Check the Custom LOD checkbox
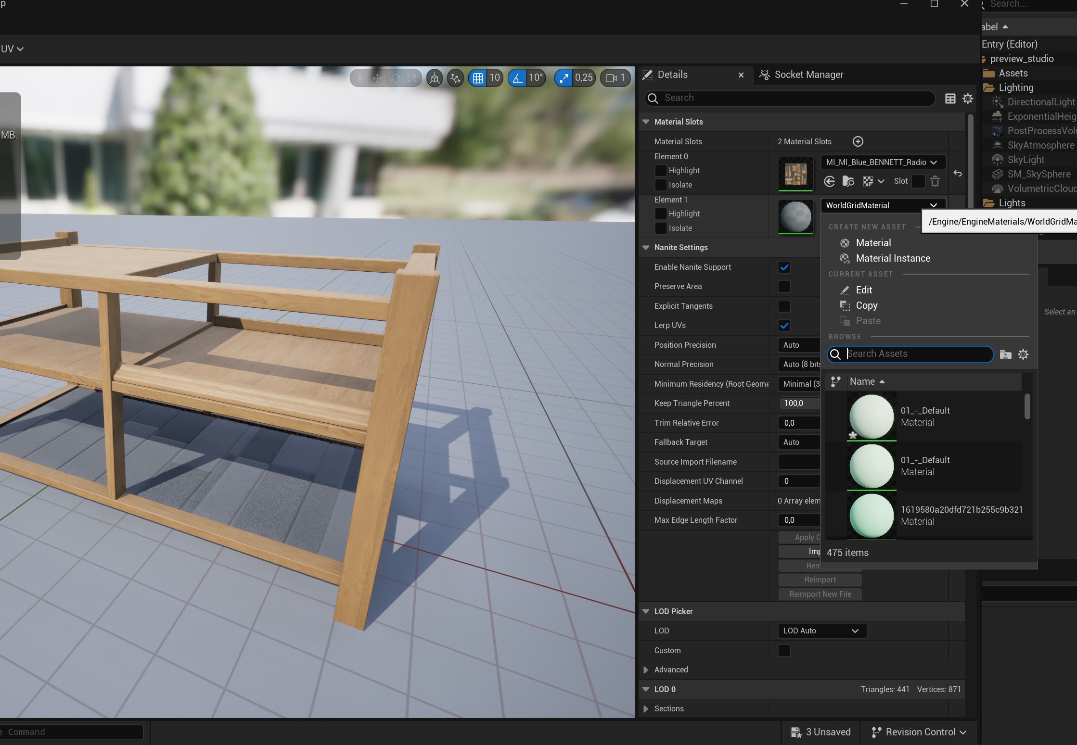The image size is (1077, 745). 784,650
